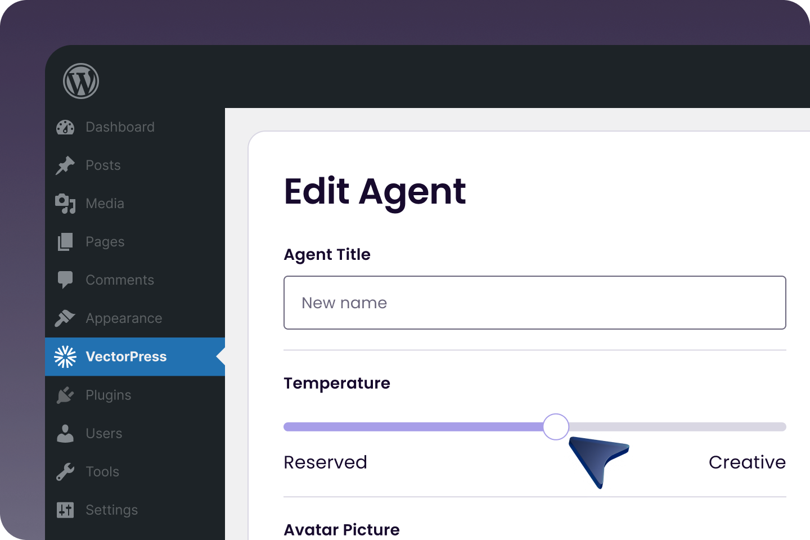This screenshot has width=810, height=540.
Task: Click the Pages stacked-sheets icon
Action: [65, 242]
